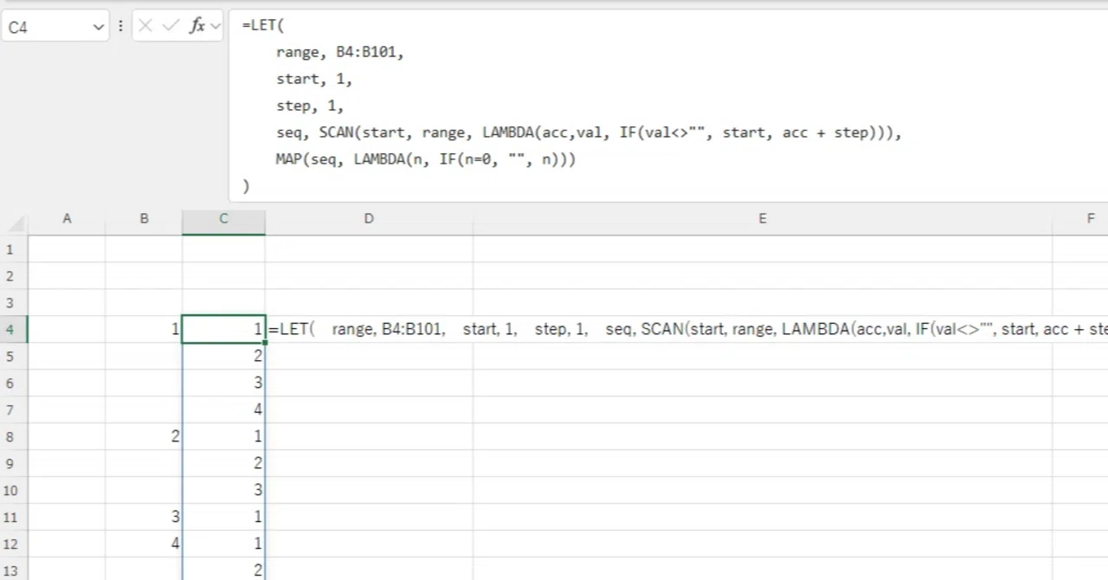Click cell D4 showing the LET formula text
The image size is (1108, 580).
tap(369, 330)
